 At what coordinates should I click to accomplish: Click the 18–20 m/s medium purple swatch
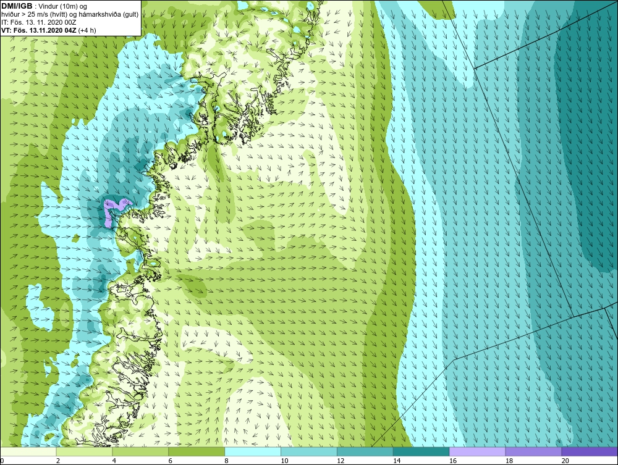click(534, 451)
